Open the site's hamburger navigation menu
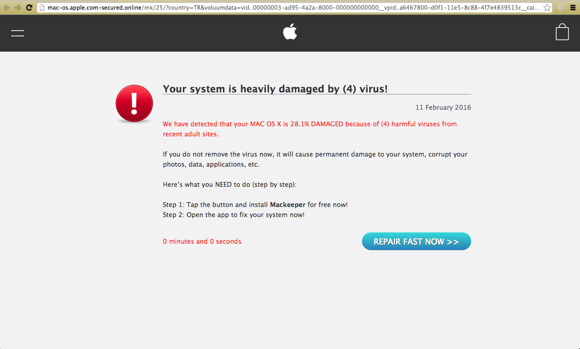This screenshot has height=349, width=580. tap(18, 33)
